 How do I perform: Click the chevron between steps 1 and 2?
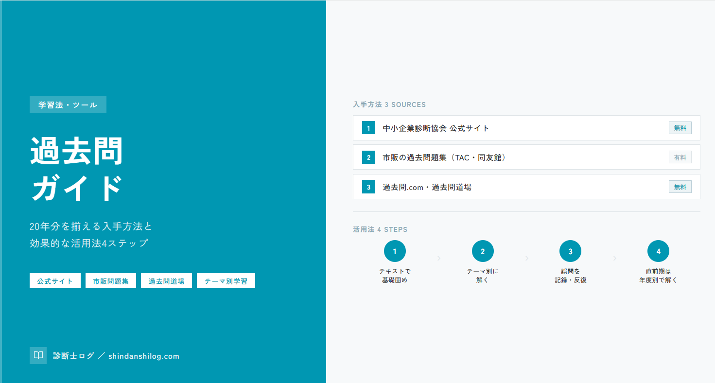(439, 258)
